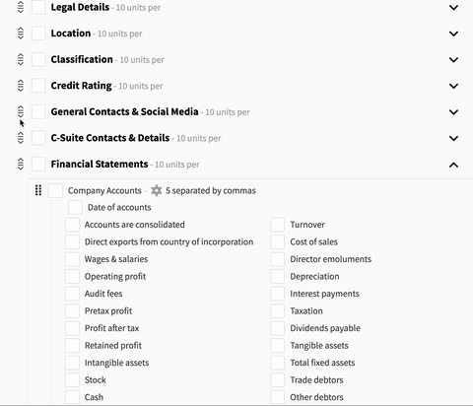This screenshot has height=406, width=473.
Task: Click the reorder handle beside Financial Statements
Action: pos(21,164)
